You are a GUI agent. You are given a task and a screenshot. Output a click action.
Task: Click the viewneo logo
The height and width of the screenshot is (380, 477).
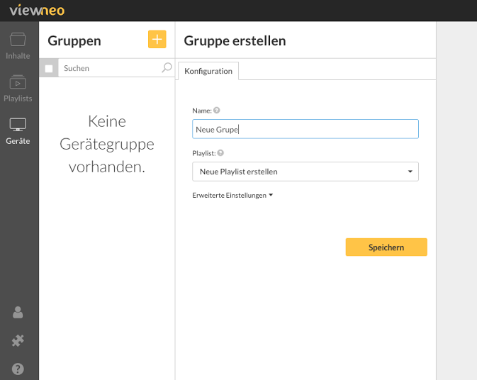[37, 11]
